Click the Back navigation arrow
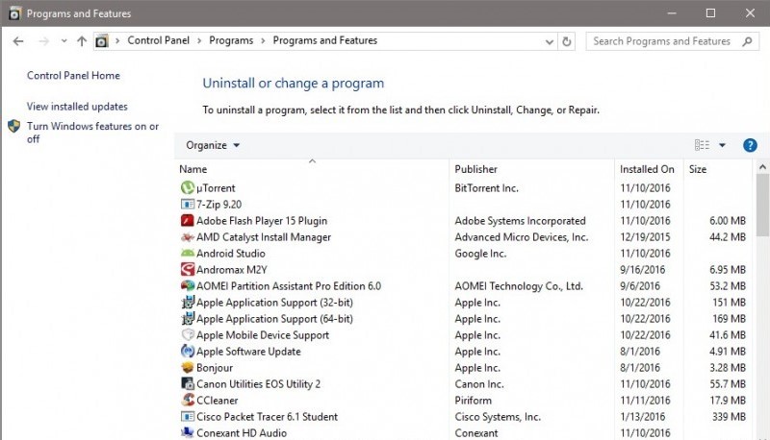This screenshot has width=770, height=440. 18,41
